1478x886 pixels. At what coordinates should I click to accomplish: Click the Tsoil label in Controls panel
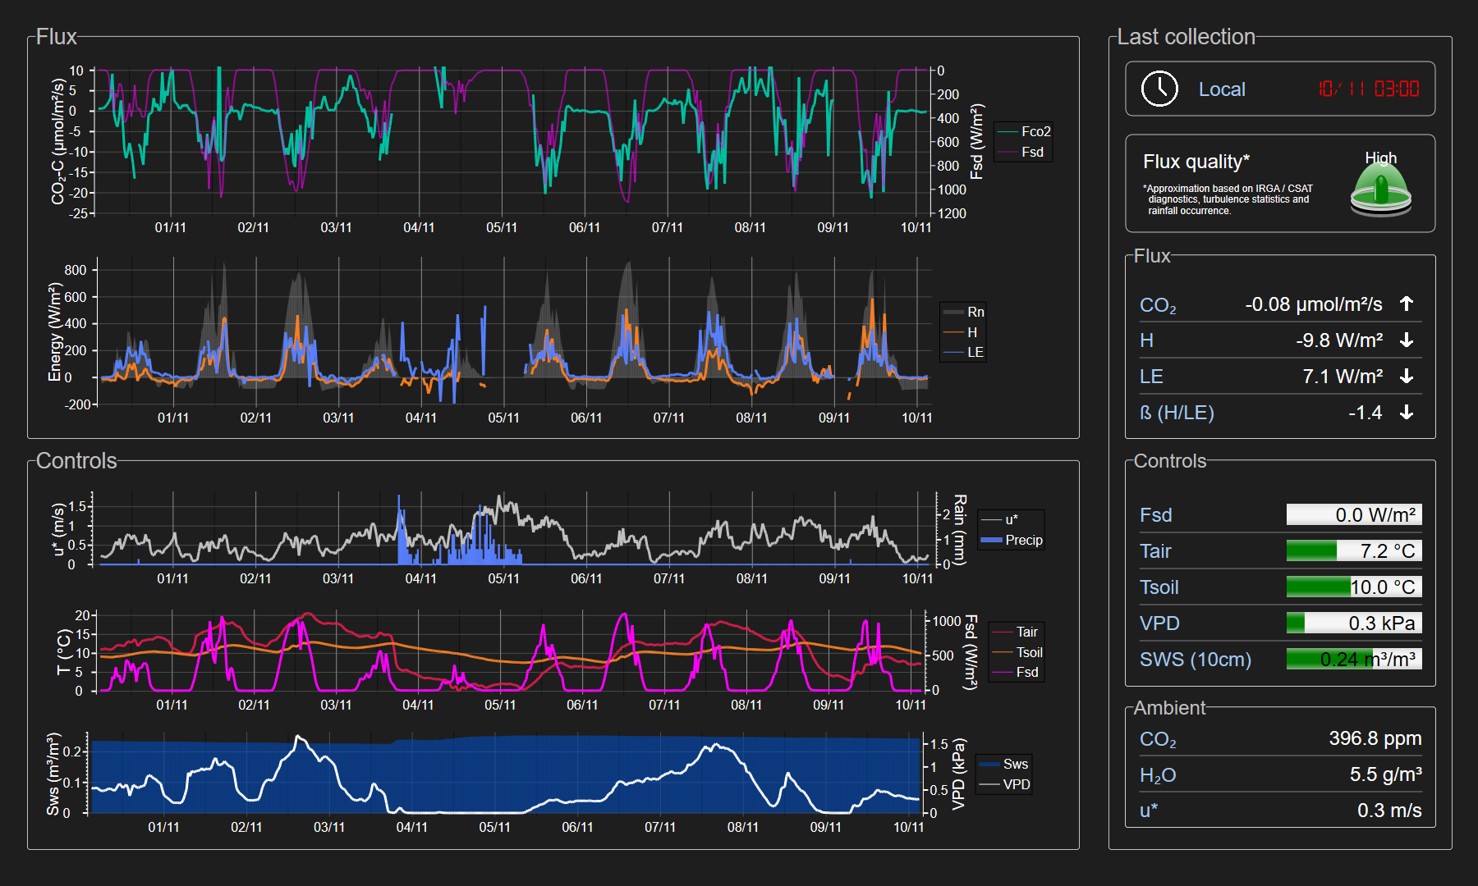(1159, 587)
